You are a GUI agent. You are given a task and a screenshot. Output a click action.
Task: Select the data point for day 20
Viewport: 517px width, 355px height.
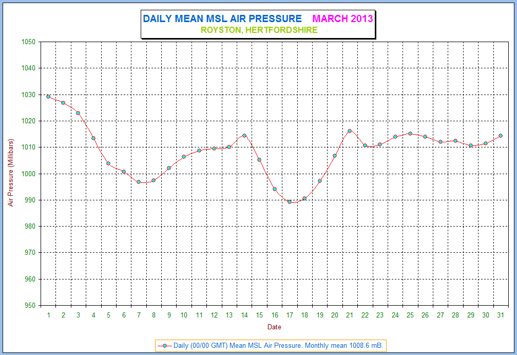pyautogui.click(x=335, y=156)
